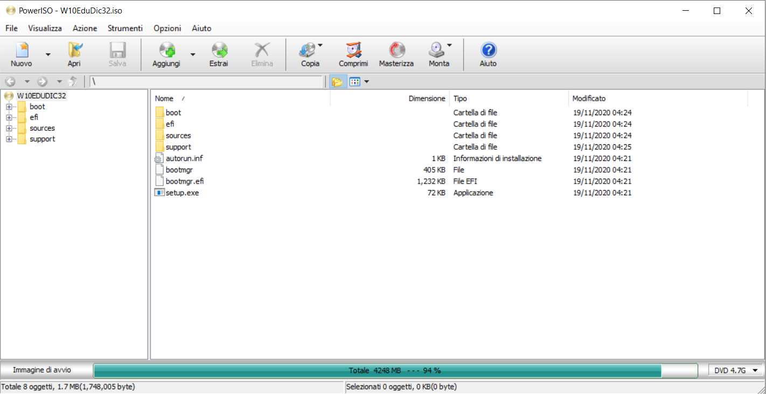Image resolution: width=766 pixels, height=394 pixels.
Task: Click the path address field
Action: coord(206,82)
